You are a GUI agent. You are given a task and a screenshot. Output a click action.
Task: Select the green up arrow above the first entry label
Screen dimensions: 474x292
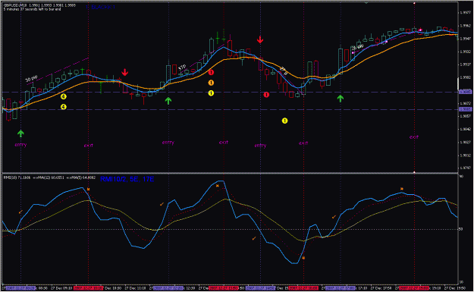pos(20,133)
